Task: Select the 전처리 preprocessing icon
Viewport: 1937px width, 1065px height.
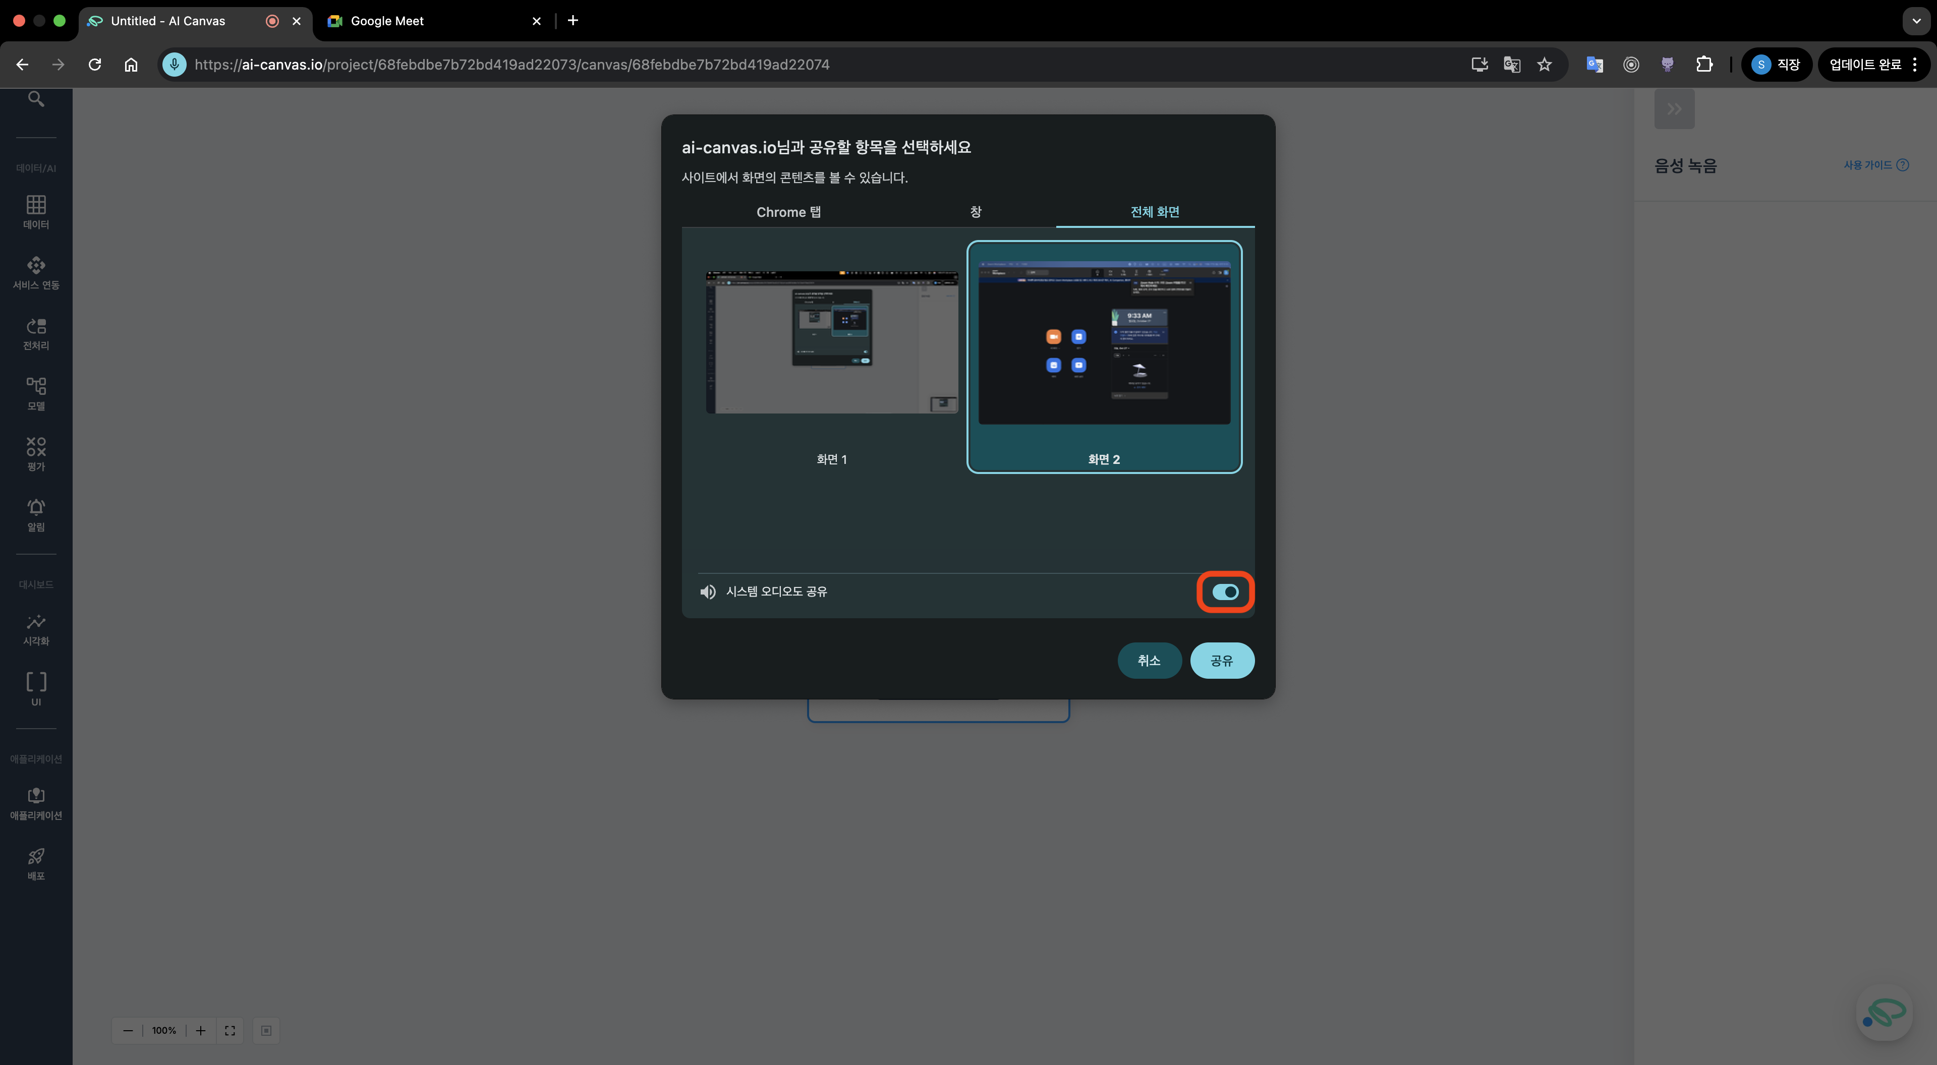Action: pyautogui.click(x=36, y=333)
